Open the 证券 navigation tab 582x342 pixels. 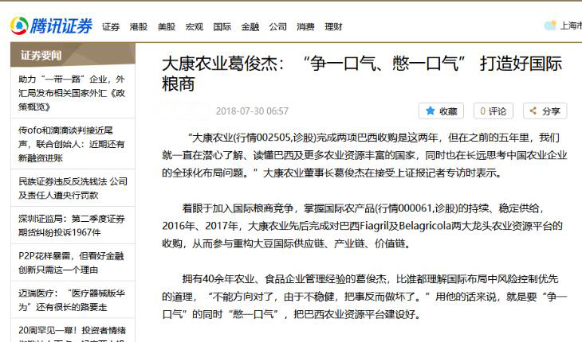[111, 27]
